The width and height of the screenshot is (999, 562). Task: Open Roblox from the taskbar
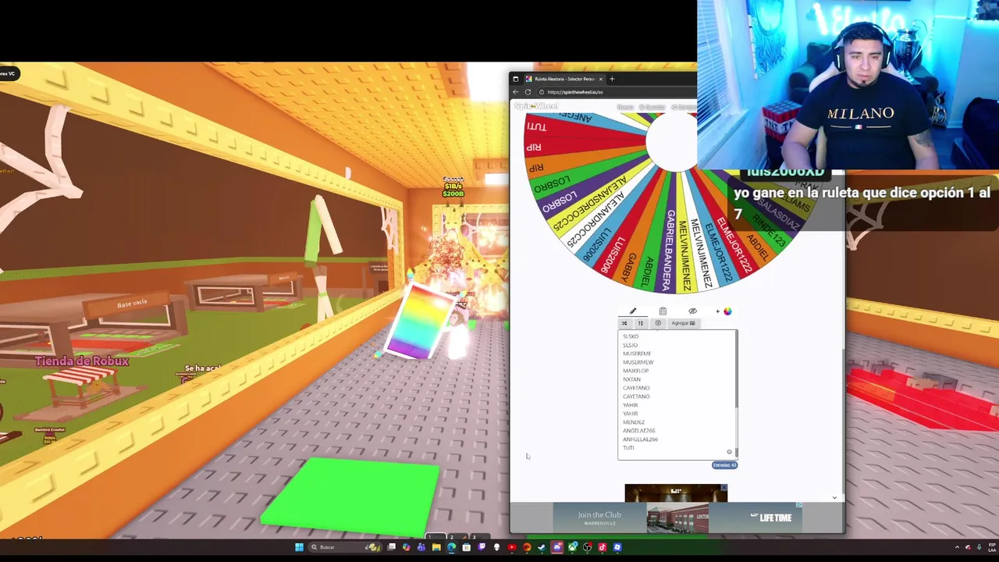(x=617, y=547)
